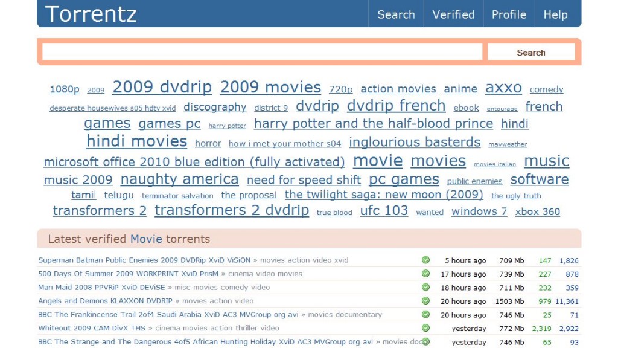This screenshot has height=348, width=618.
Task: Go to the Help page
Action: point(555,14)
